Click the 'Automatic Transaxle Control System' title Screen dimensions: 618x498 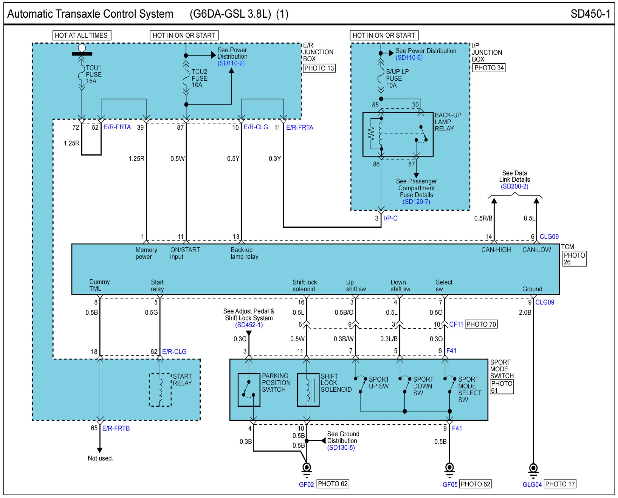90,14
